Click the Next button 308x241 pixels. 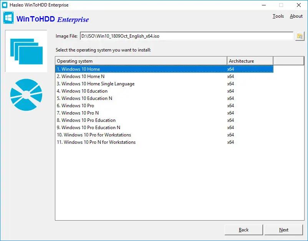click(x=284, y=230)
